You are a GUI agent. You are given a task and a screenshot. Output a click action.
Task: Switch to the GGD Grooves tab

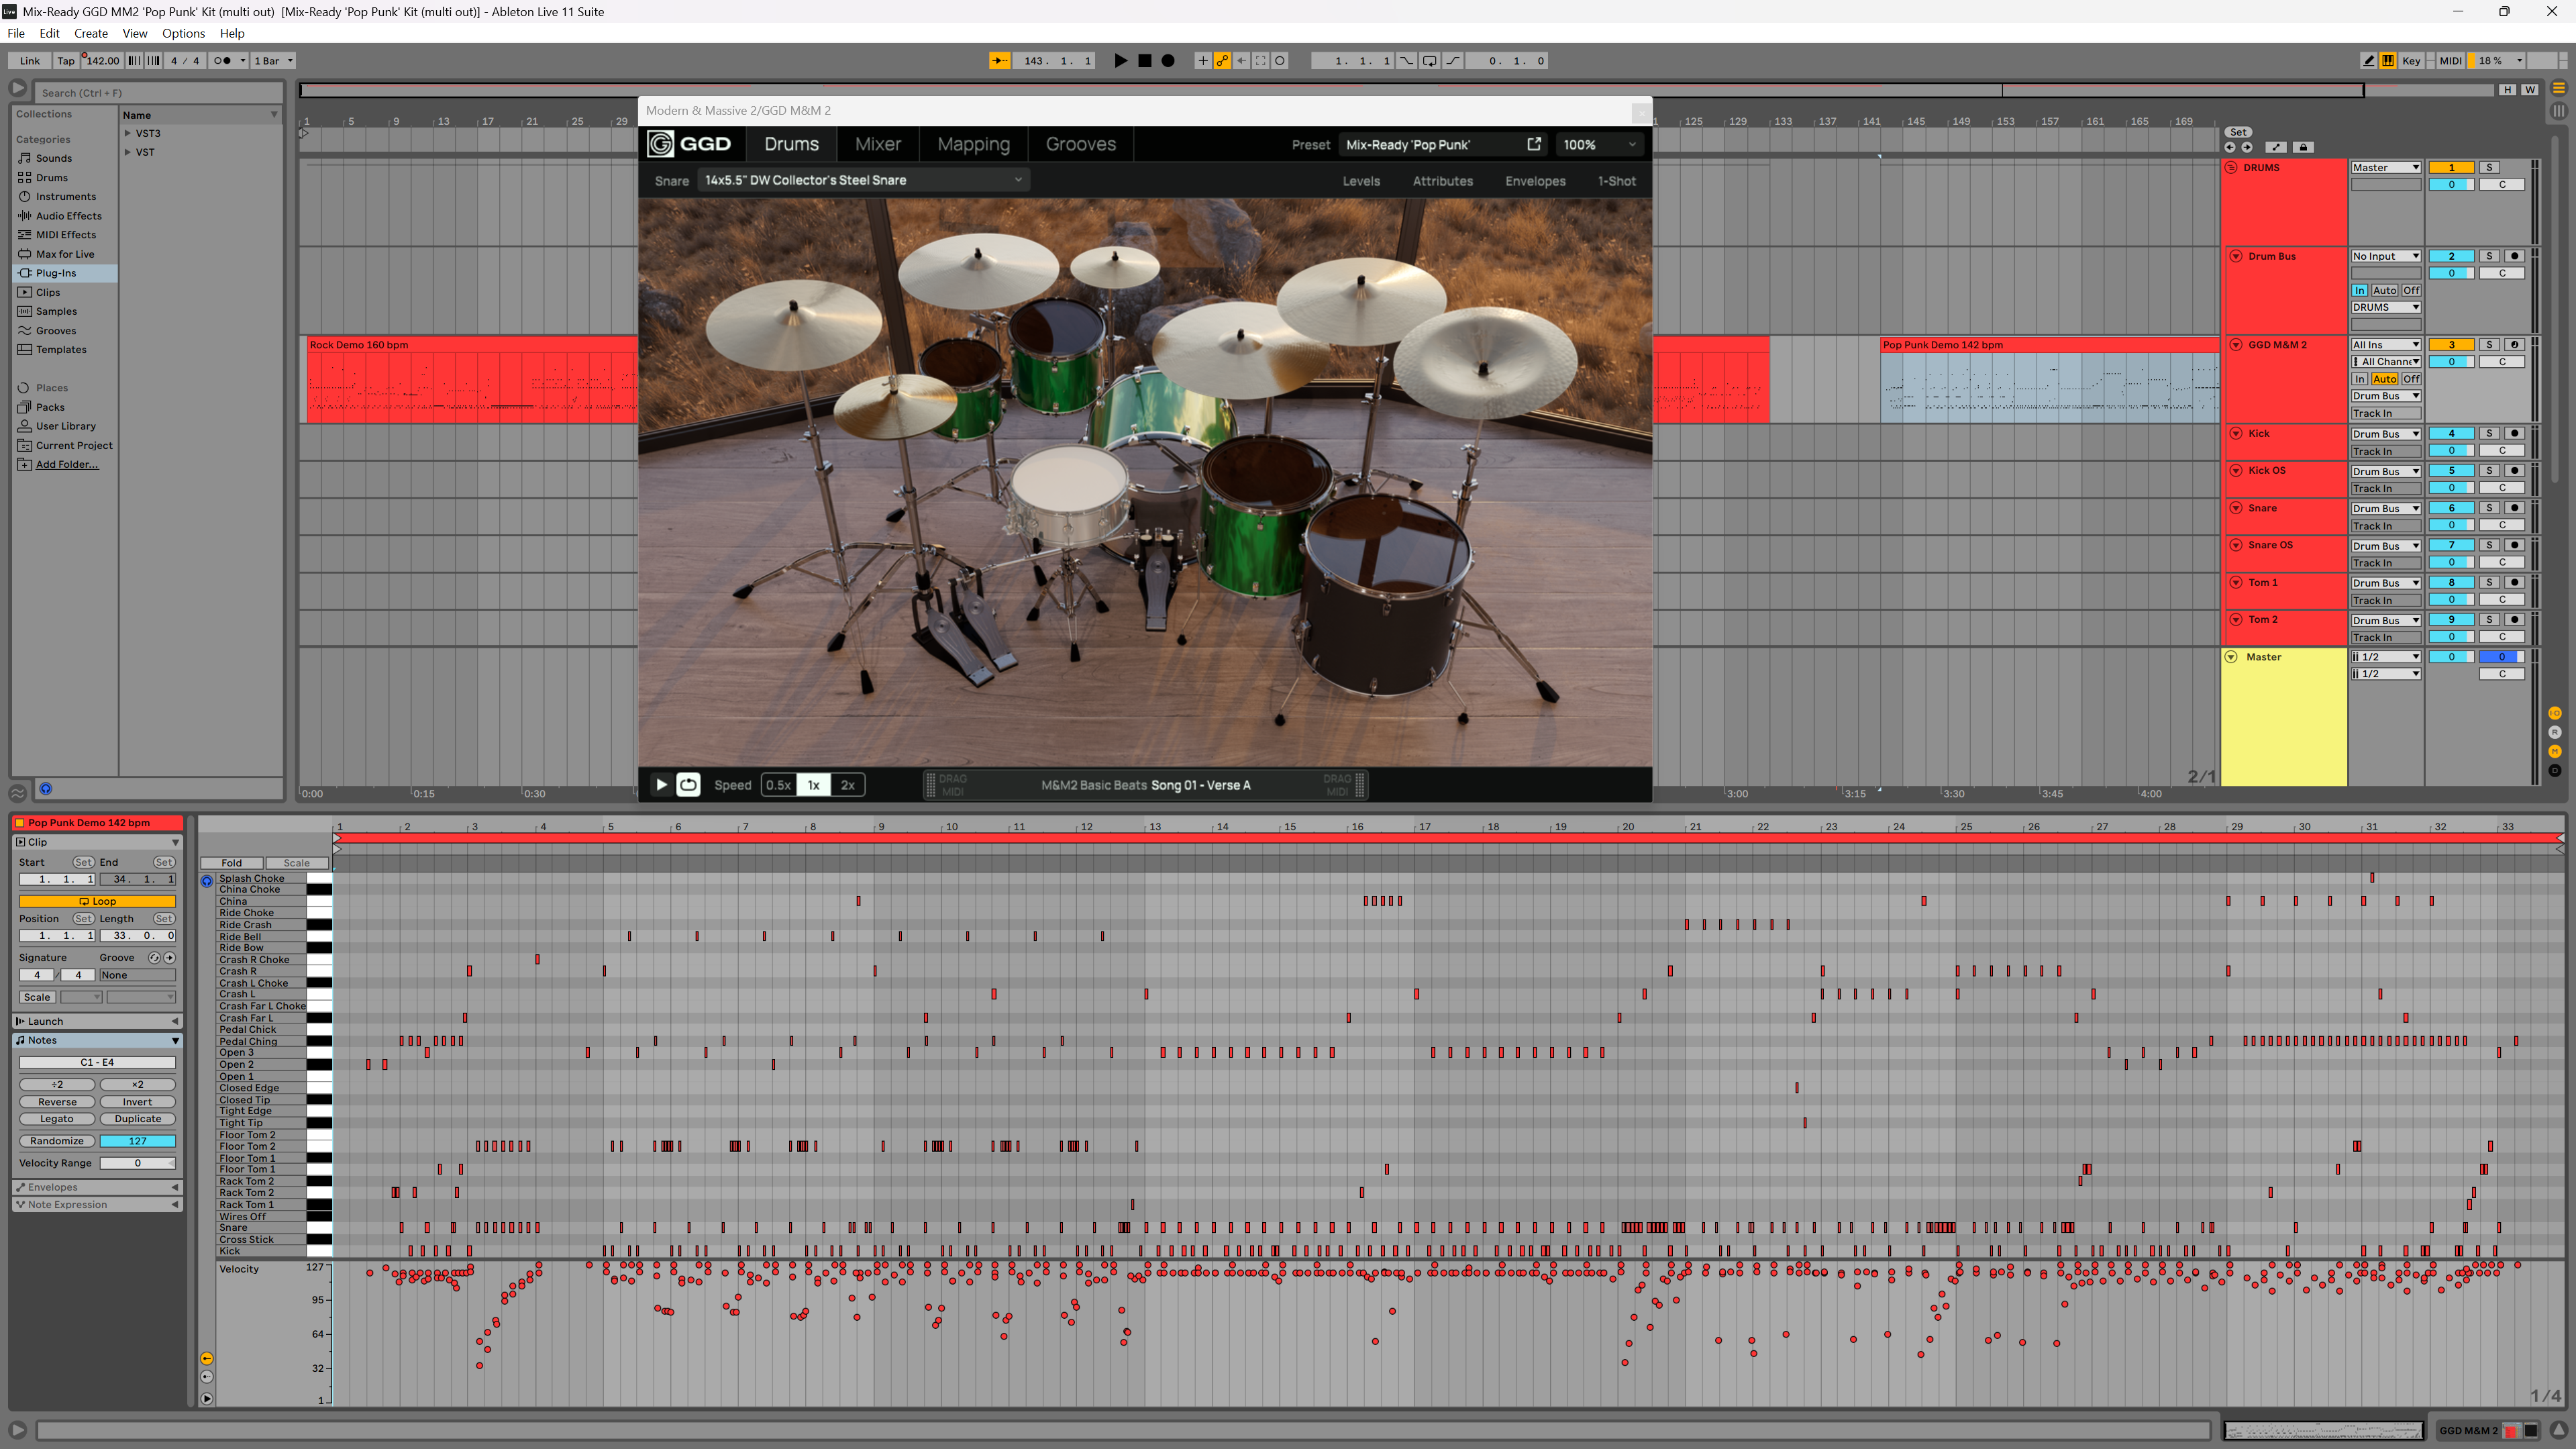coord(1080,144)
